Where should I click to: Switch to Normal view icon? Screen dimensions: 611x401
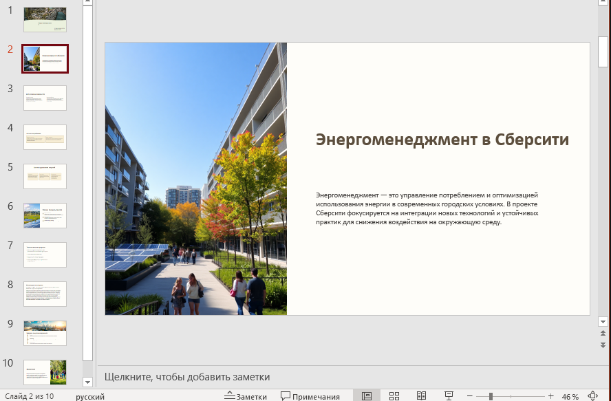(367, 396)
